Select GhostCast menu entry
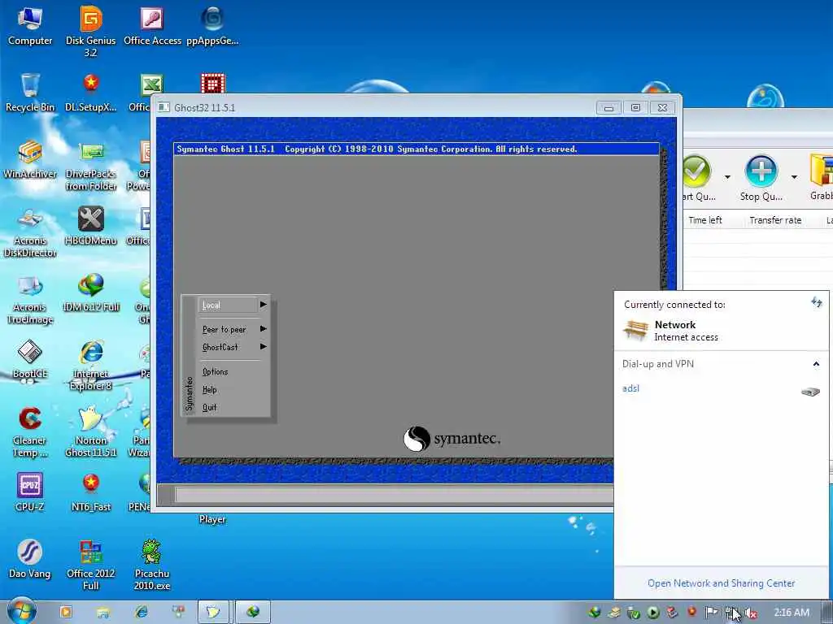This screenshot has height=624, width=833. coord(220,347)
